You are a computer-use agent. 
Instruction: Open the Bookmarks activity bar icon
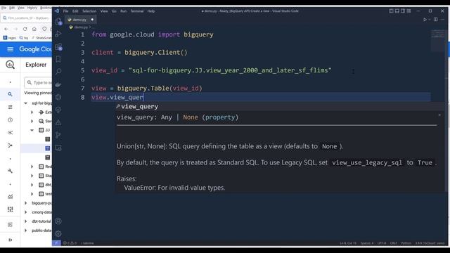click(58, 59)
